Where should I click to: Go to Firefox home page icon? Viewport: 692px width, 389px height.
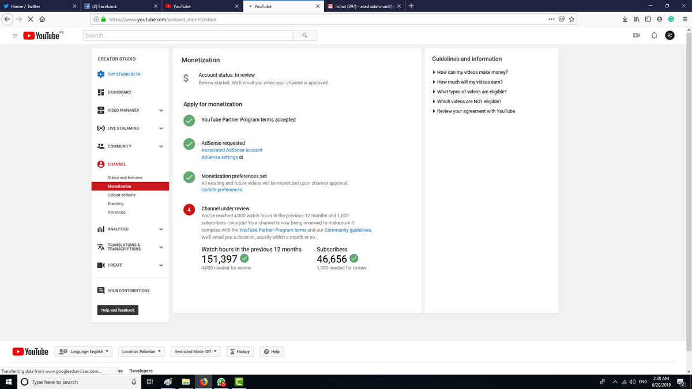pos(42,19)
